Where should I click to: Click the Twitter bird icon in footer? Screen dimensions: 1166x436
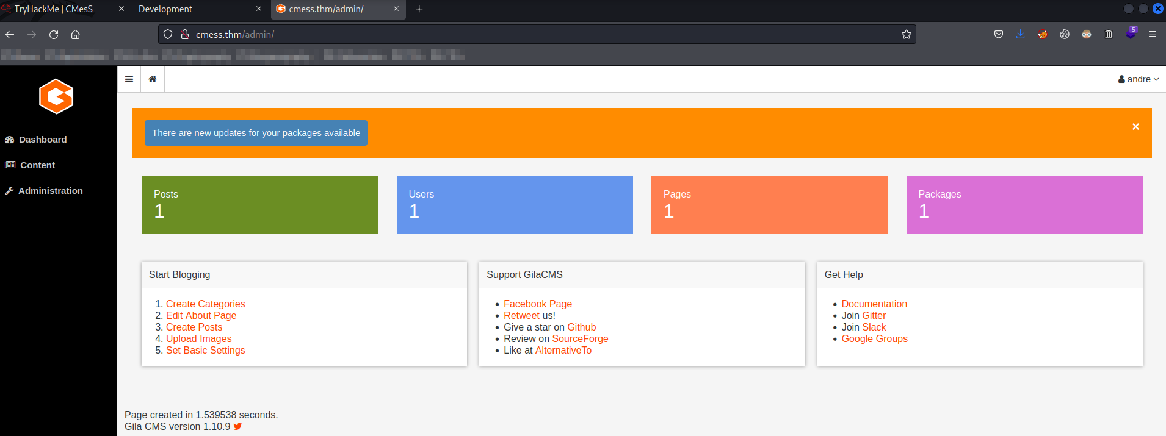point(237,427)
